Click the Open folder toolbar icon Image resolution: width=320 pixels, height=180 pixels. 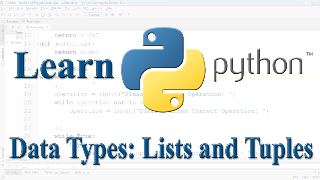3,15
